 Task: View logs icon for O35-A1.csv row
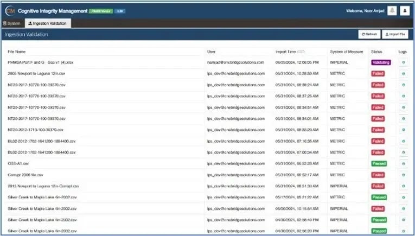point(403,163)
